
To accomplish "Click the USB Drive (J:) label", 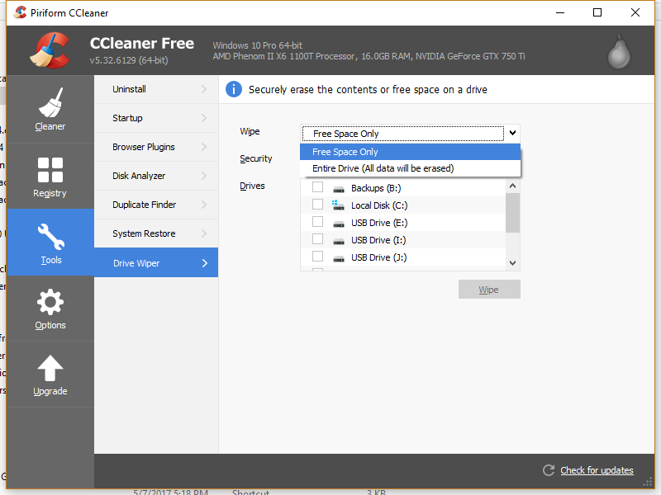I will pos(379,257).
